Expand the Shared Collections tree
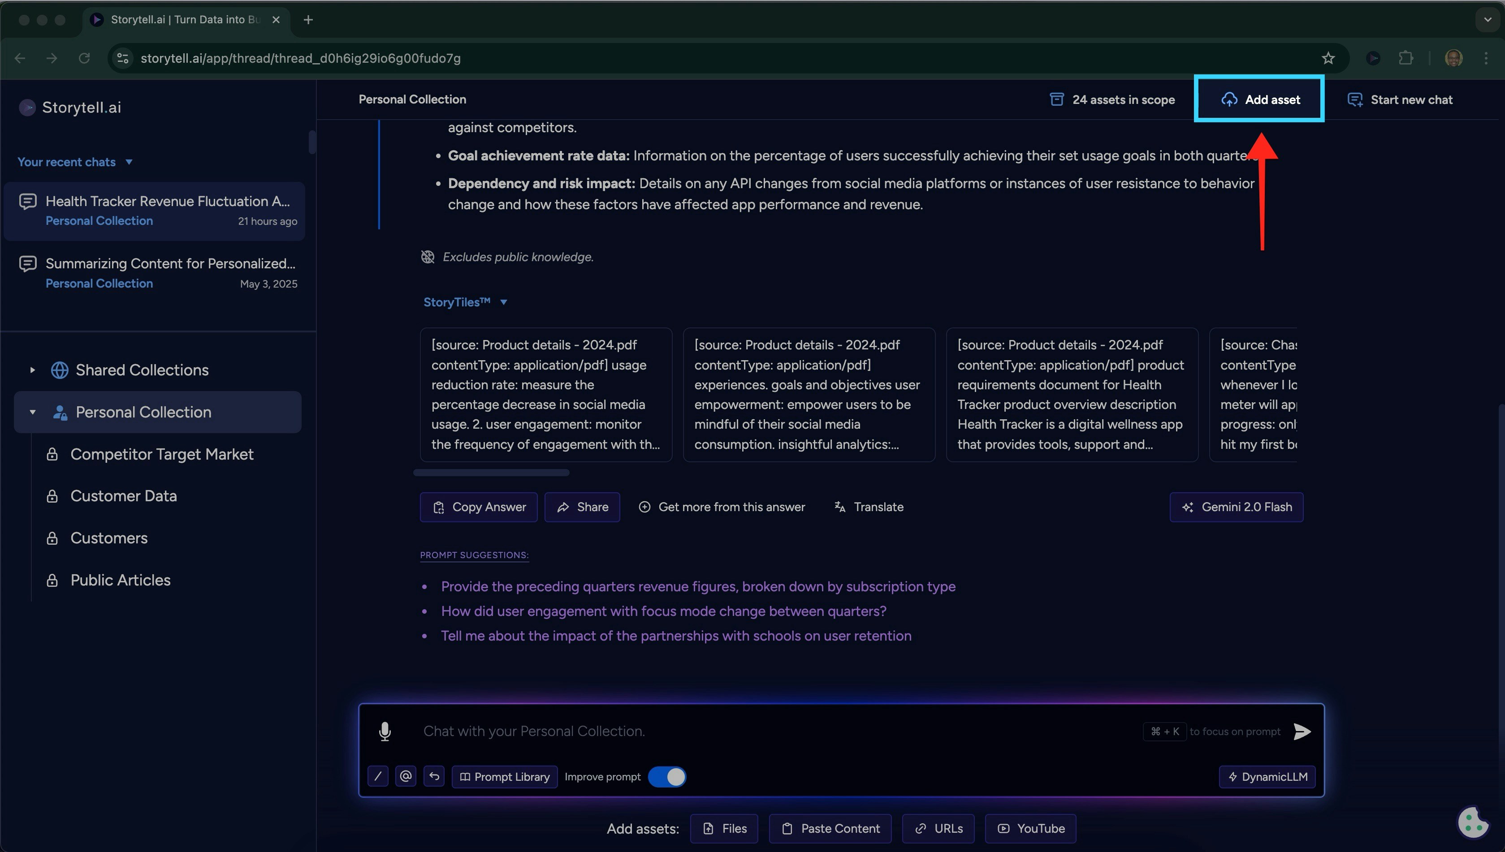 click(x=33, y=370)
